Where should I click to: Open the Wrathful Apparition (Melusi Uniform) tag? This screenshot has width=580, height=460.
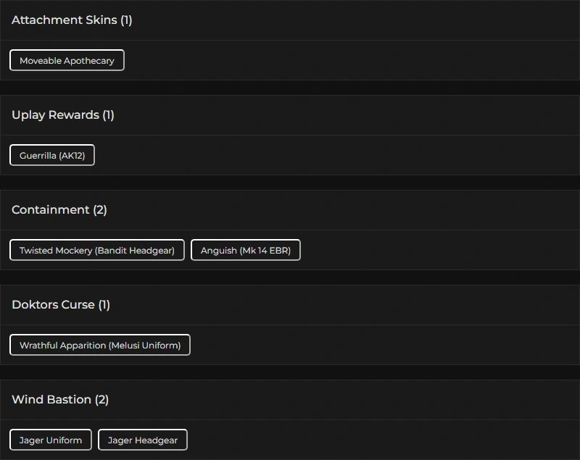tap(100, 346)
